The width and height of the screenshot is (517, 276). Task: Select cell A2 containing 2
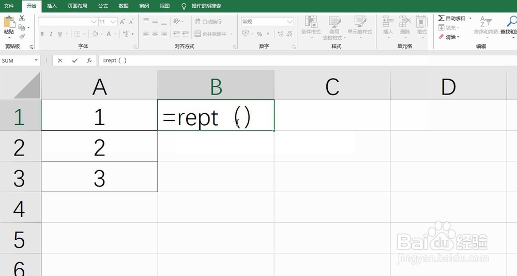(x=99, y=148)
